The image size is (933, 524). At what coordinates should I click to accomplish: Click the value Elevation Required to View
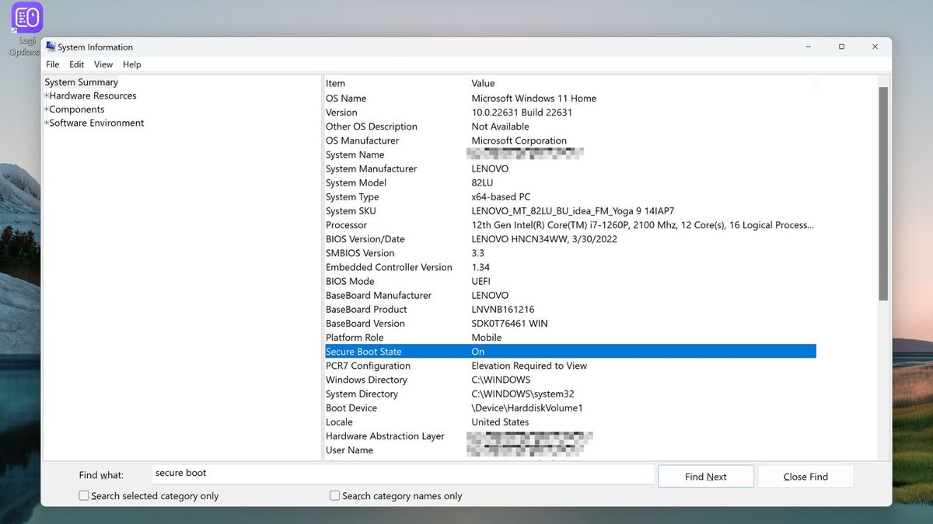[529, 366]
